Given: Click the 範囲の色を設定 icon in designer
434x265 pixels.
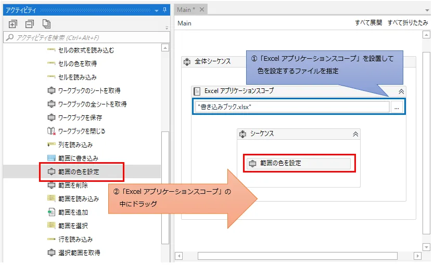Looking at the screenshot, I should (x=252, y=164).
